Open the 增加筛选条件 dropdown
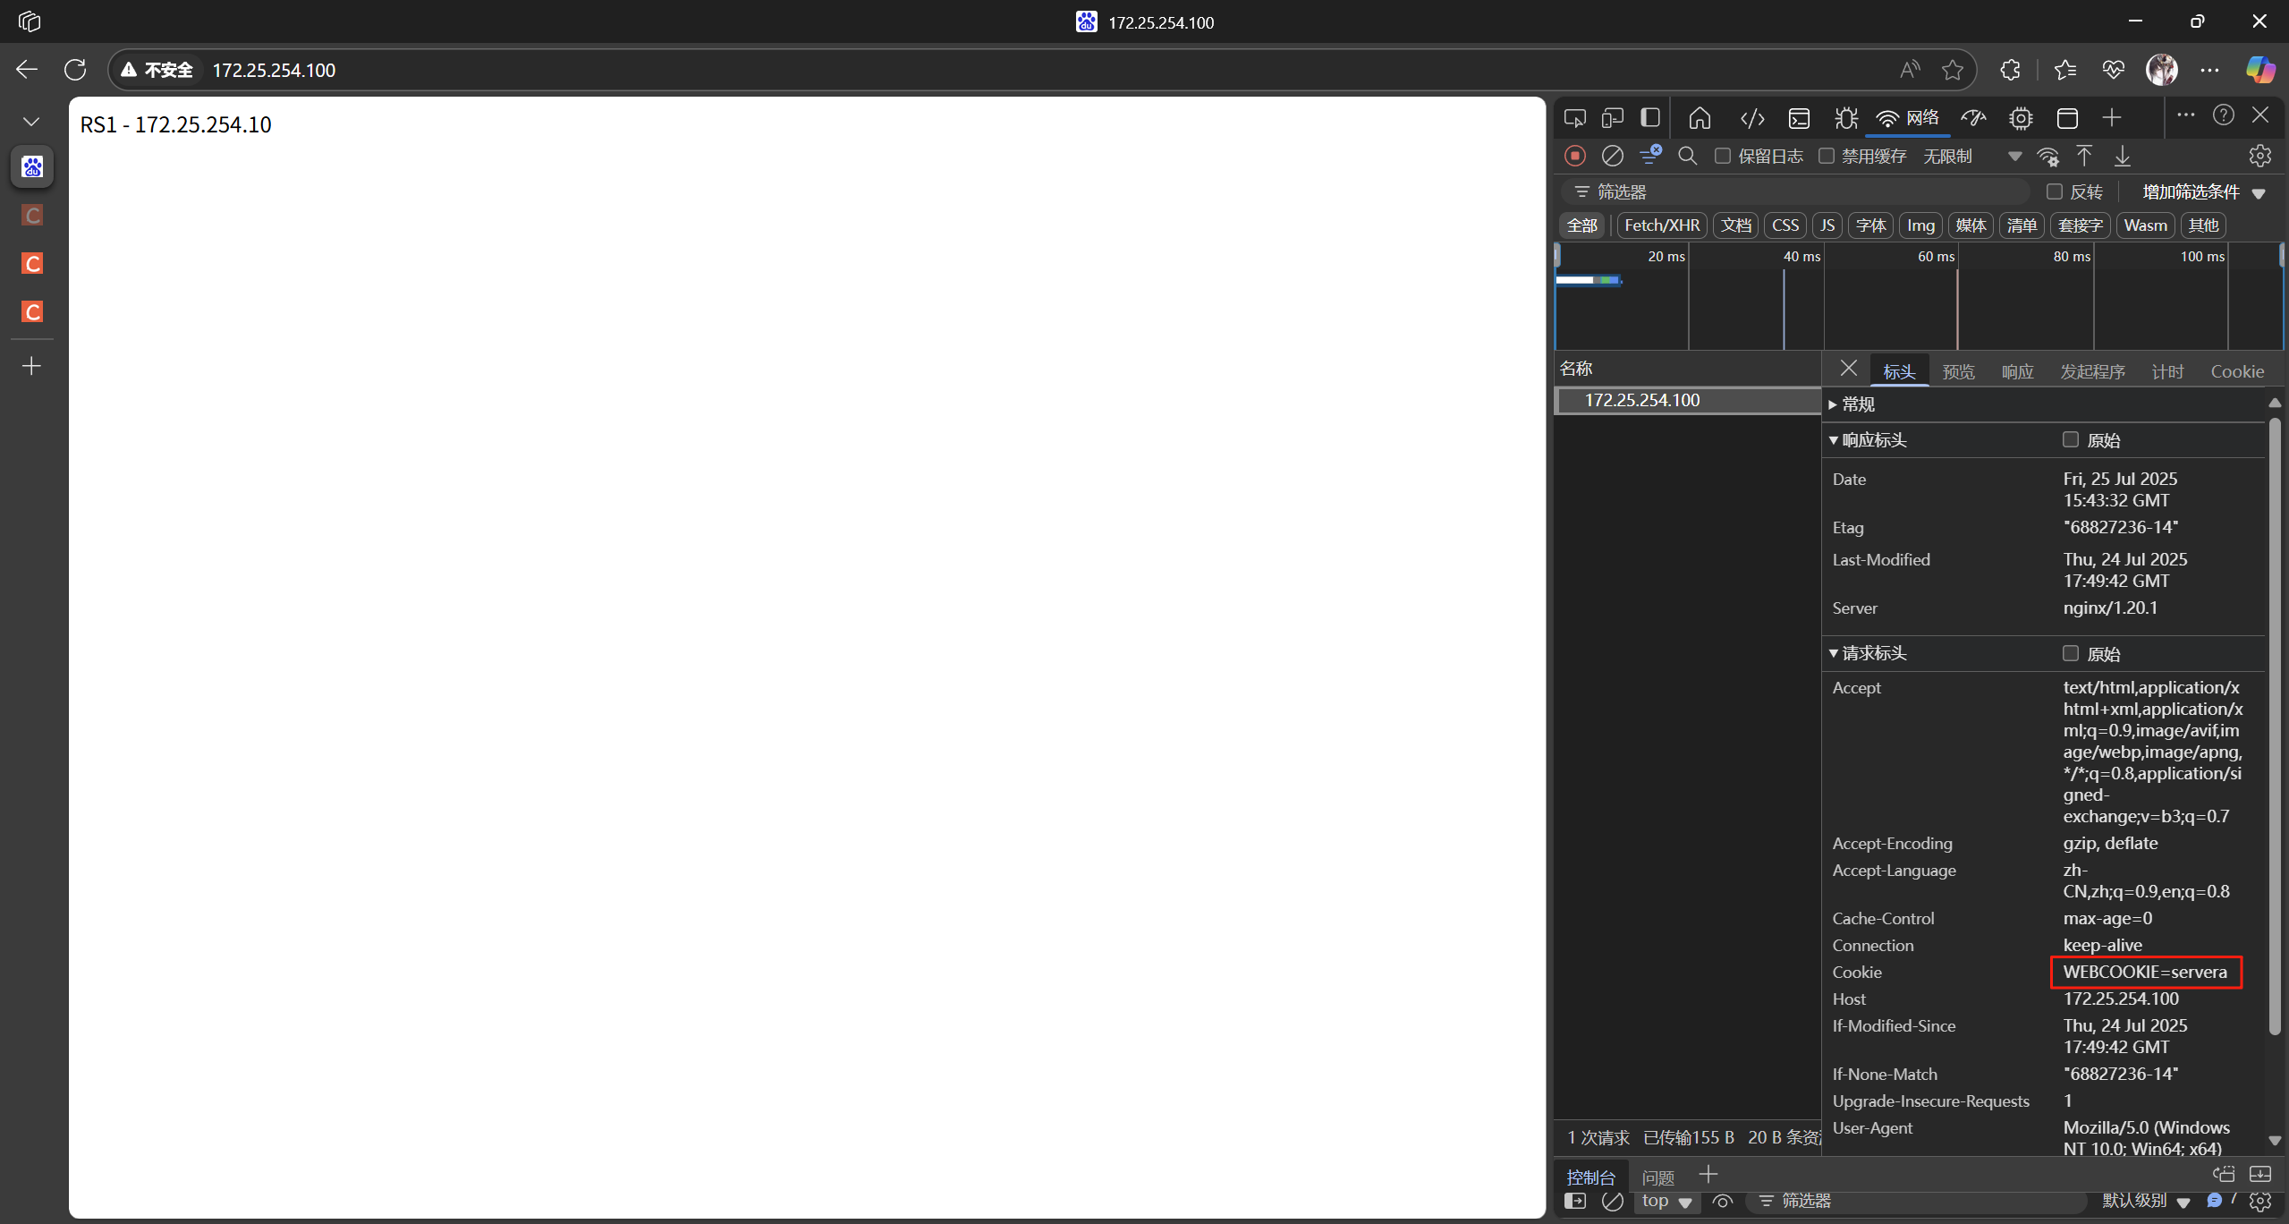This screenshot has width=2289, height=1224. click(2203, 192)
